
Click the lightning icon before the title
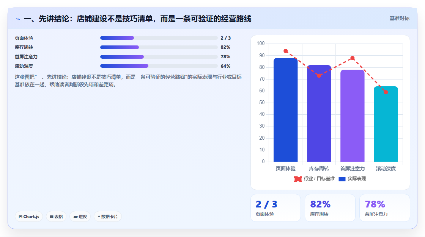pos(18,19)
